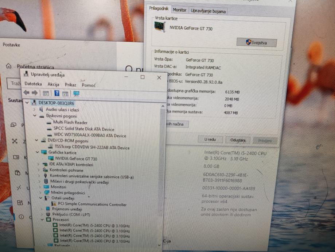This screenshot has height=252, width=335.
Task: Open the Datoteka menu
Action: (33, 84)
